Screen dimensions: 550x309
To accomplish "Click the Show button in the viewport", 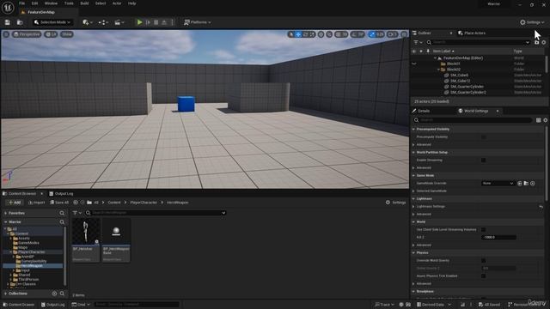I will (67, 34).
